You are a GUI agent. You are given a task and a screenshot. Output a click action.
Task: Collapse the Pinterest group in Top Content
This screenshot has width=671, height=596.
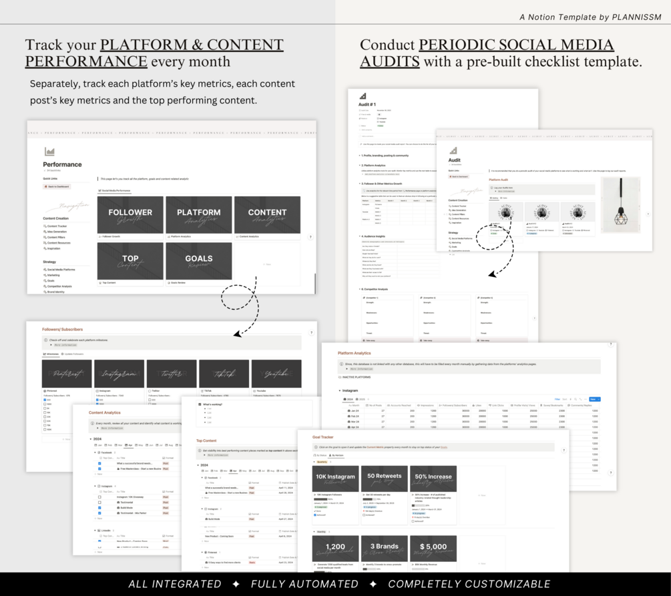click(202, 553)
